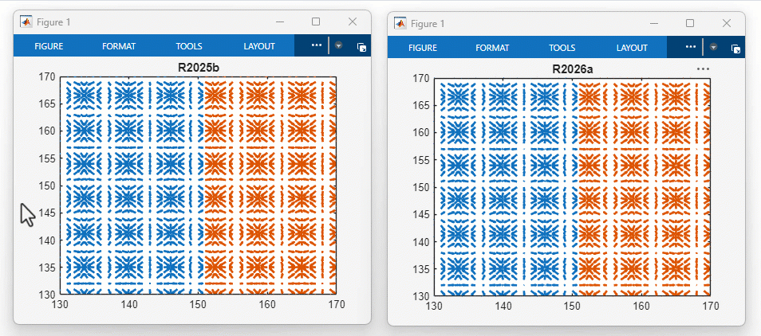Click the dock figure icon in R2026a window

(x=735, y=49)
